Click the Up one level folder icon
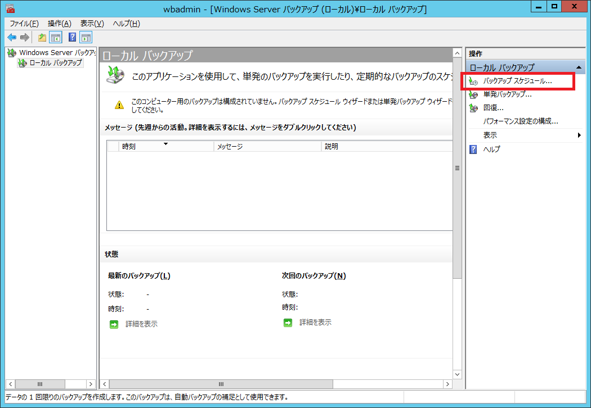 pos(42,37)
